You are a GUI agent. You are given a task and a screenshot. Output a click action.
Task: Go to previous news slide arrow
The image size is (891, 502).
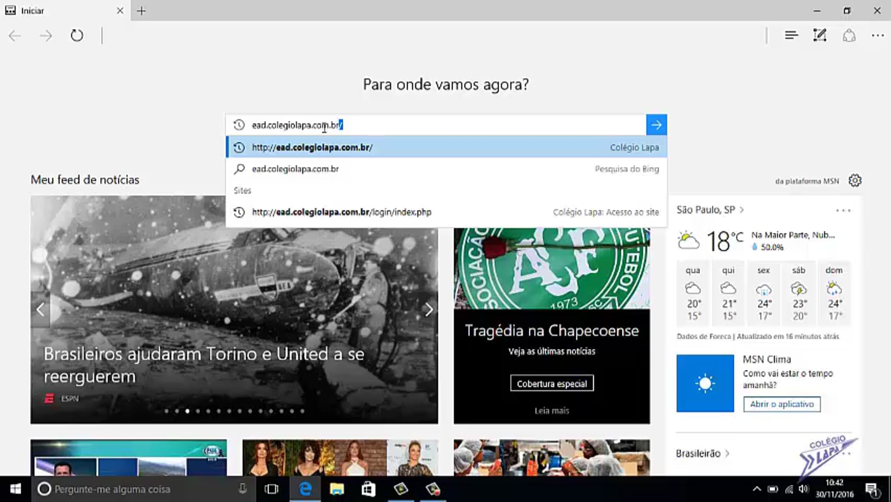point(40,309)
